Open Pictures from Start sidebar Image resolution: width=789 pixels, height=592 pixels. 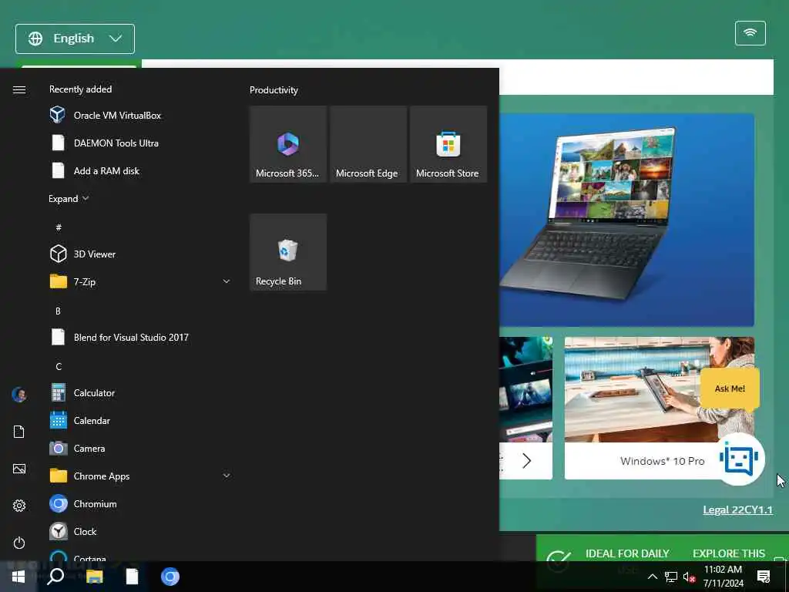[x=19, y=469]
